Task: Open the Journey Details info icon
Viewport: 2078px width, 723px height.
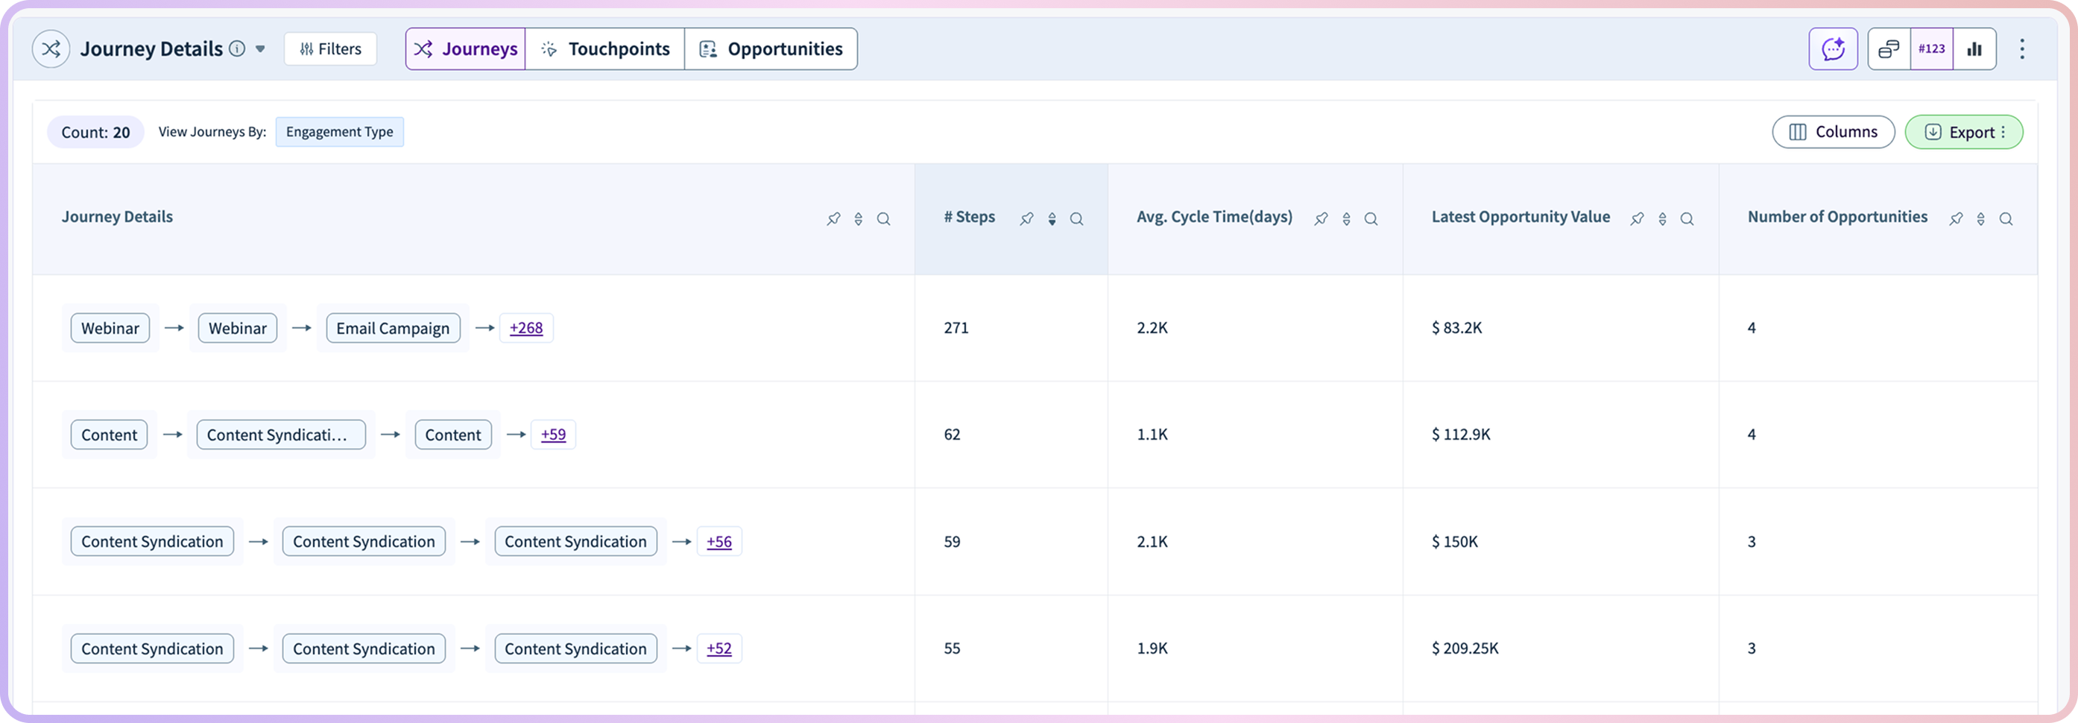Action: pos(237,48)
